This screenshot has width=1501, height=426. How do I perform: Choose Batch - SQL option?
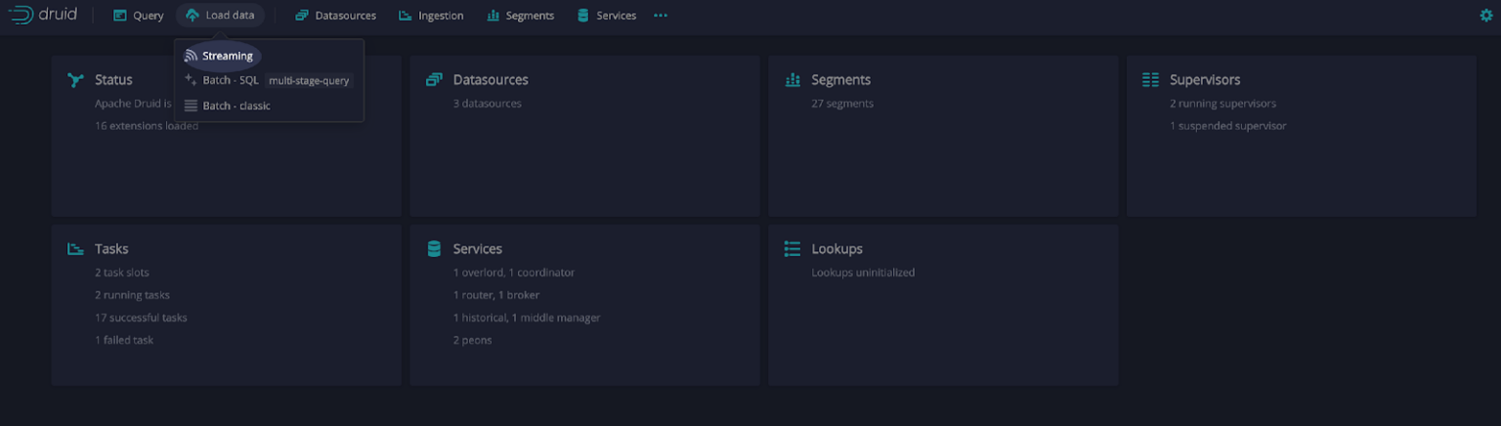[269, 80]
